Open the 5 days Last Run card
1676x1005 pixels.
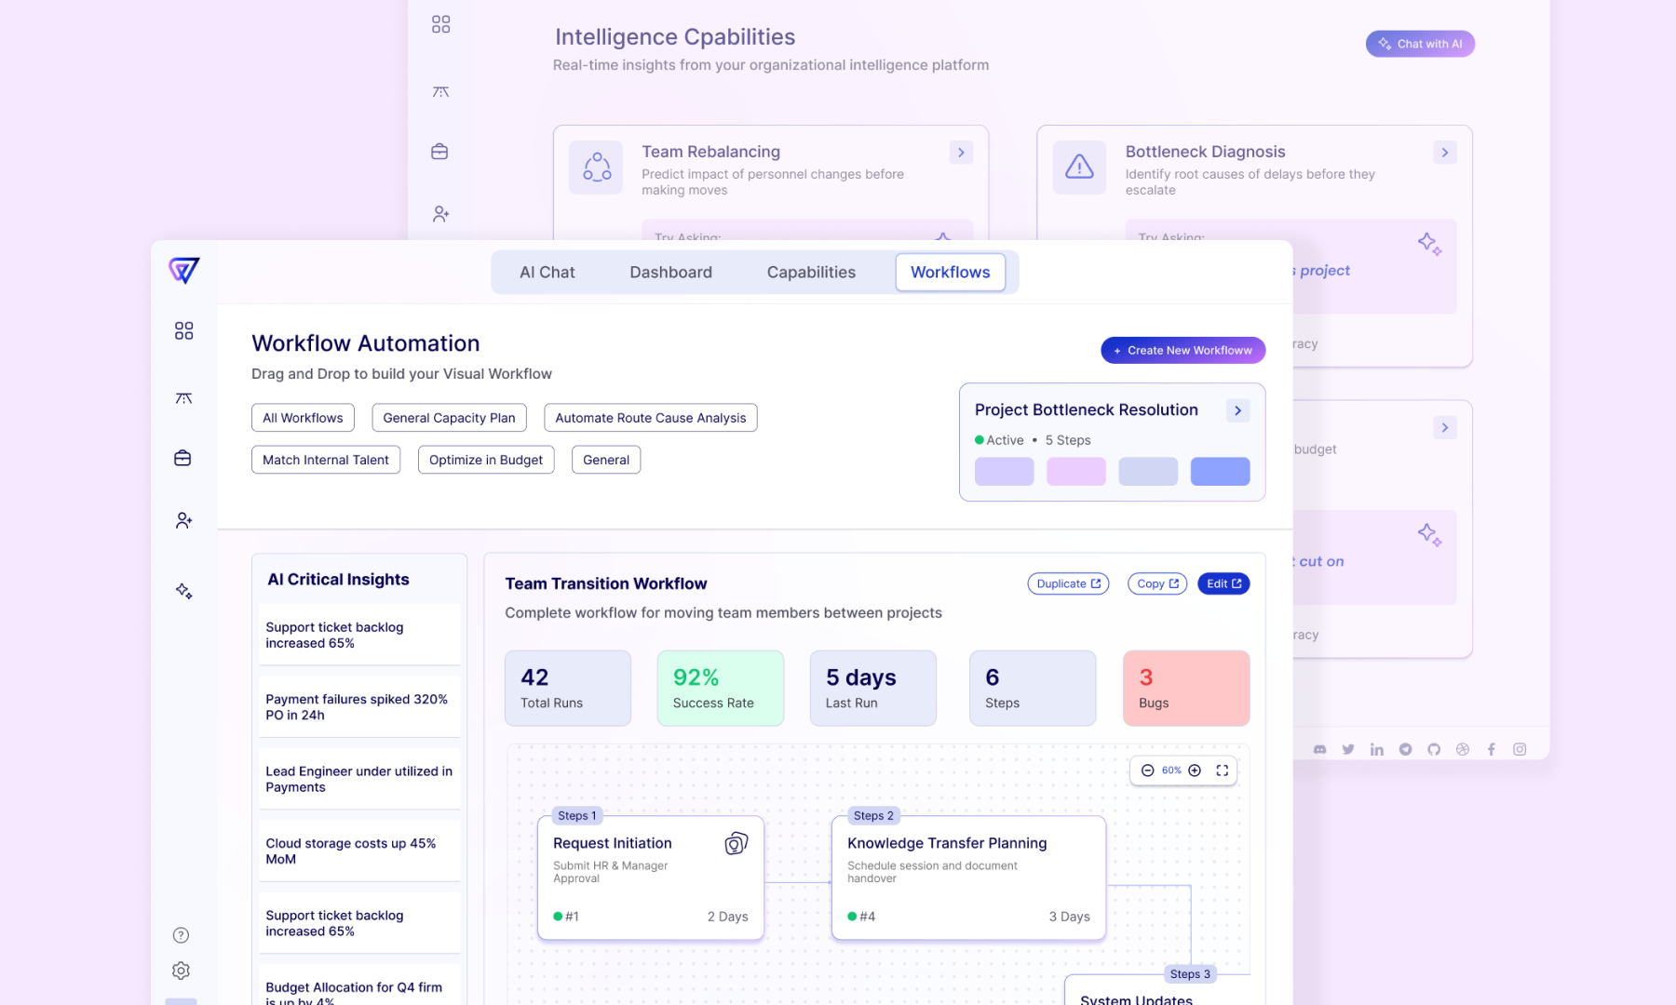(x=872, y=688)
